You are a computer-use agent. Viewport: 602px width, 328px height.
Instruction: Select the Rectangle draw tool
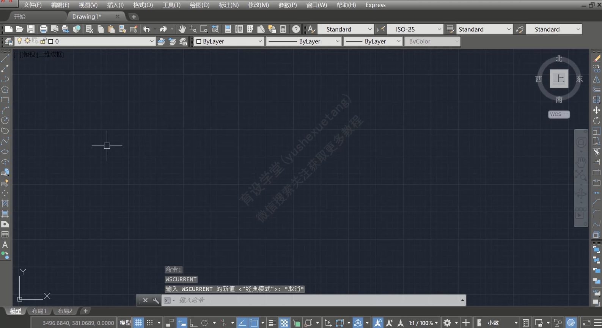click(x=5, y=100)
